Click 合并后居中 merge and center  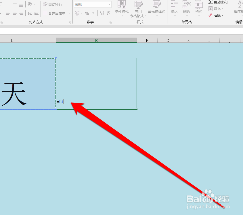[x=54, y=13]
